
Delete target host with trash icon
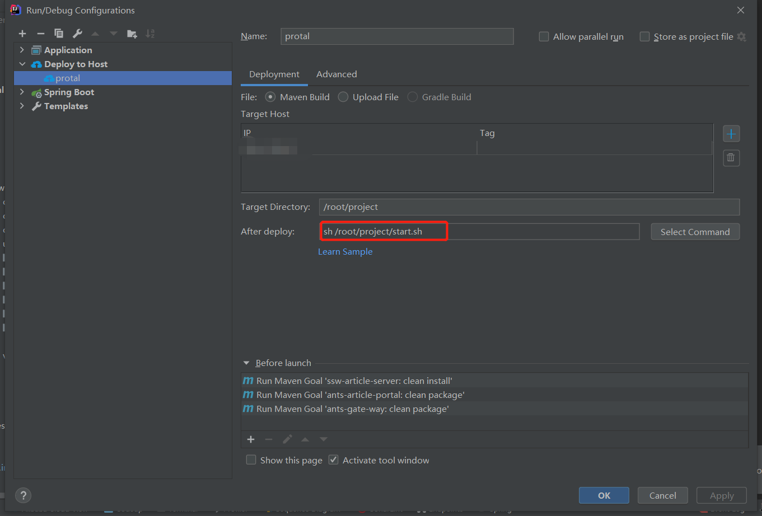click(x=731, y=158)
